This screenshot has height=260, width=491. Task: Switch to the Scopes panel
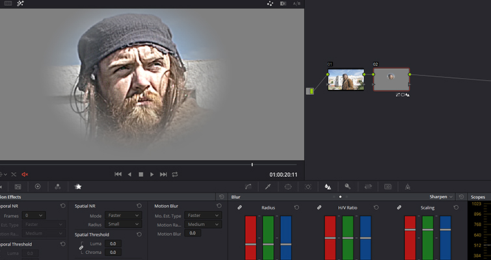(x=477, y=196)
